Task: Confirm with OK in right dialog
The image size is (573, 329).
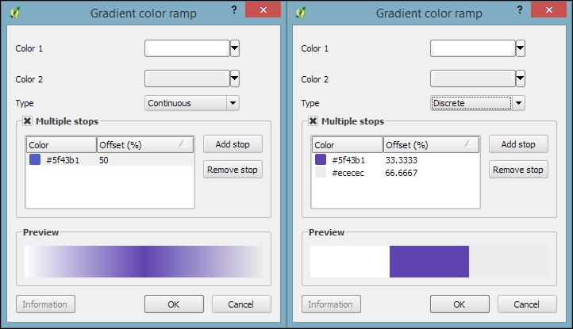Action: click(460, 304)
